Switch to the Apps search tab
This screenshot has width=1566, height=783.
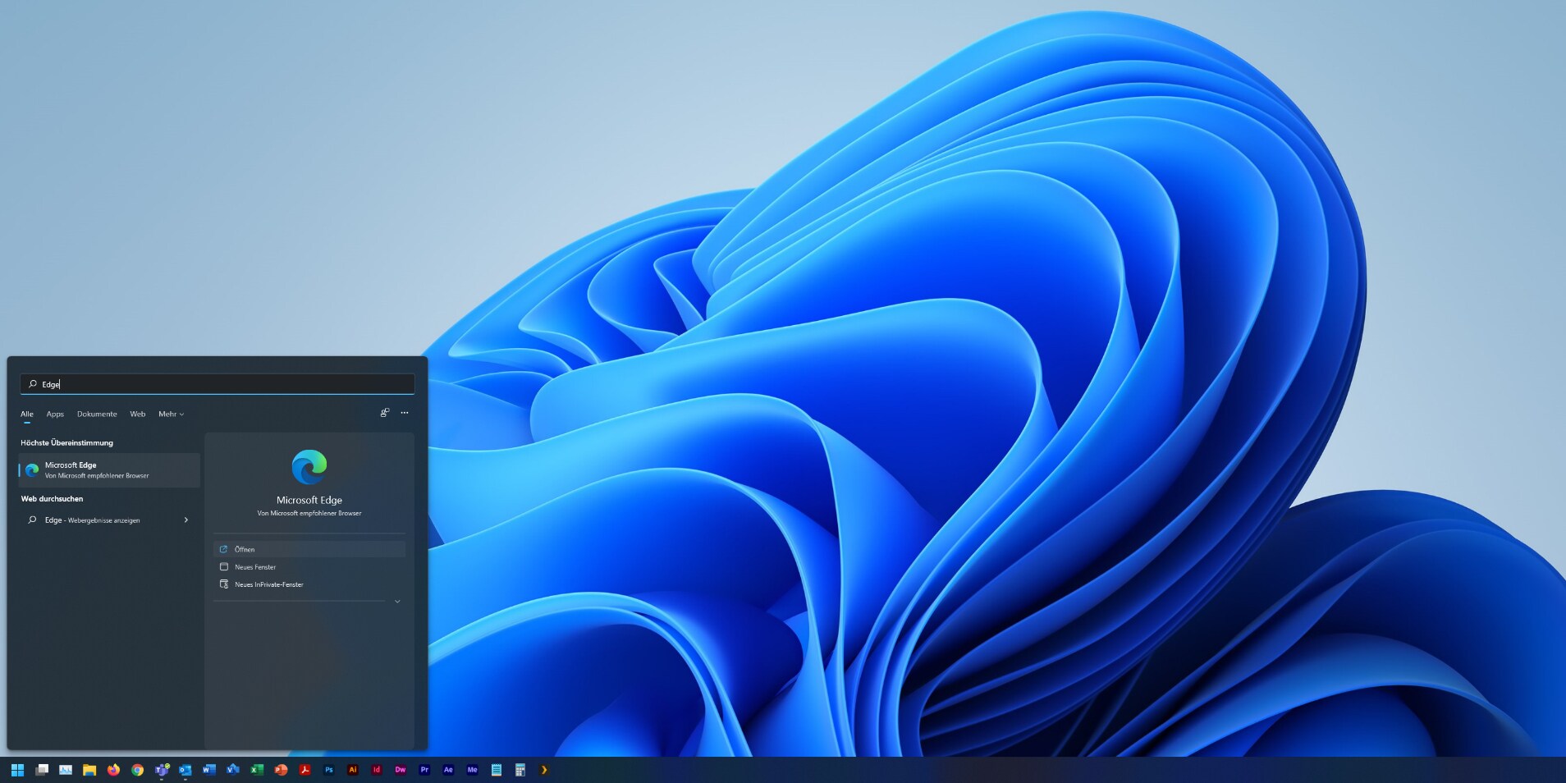point(55,414)
